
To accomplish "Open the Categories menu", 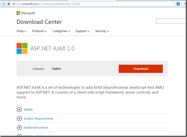I will [61, 31].
